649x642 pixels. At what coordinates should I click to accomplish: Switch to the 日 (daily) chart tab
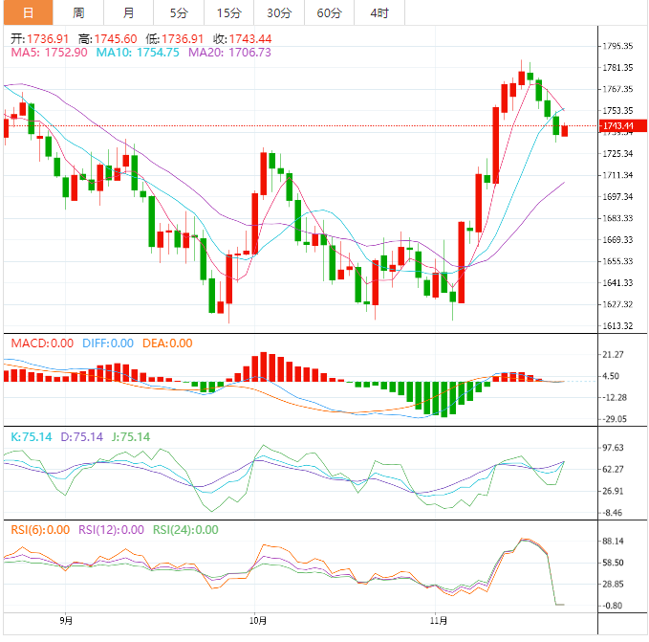click(x=26, y=12)
